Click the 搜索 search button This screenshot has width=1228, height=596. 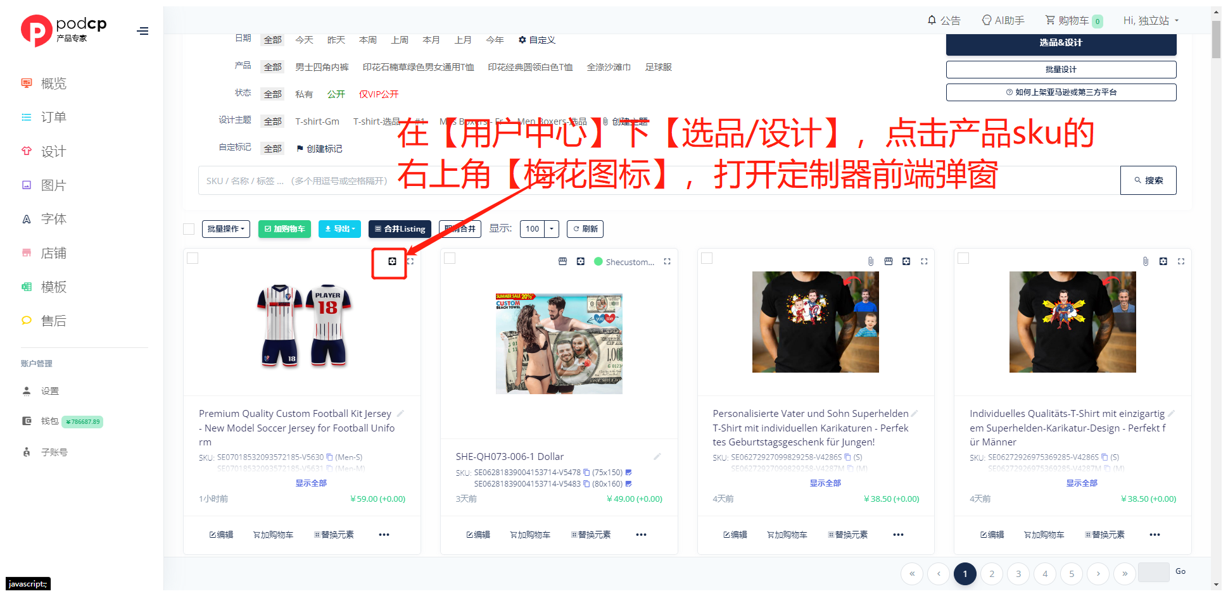tap(1148, 180)
